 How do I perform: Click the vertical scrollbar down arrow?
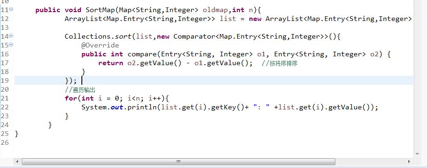click(418, 154)
